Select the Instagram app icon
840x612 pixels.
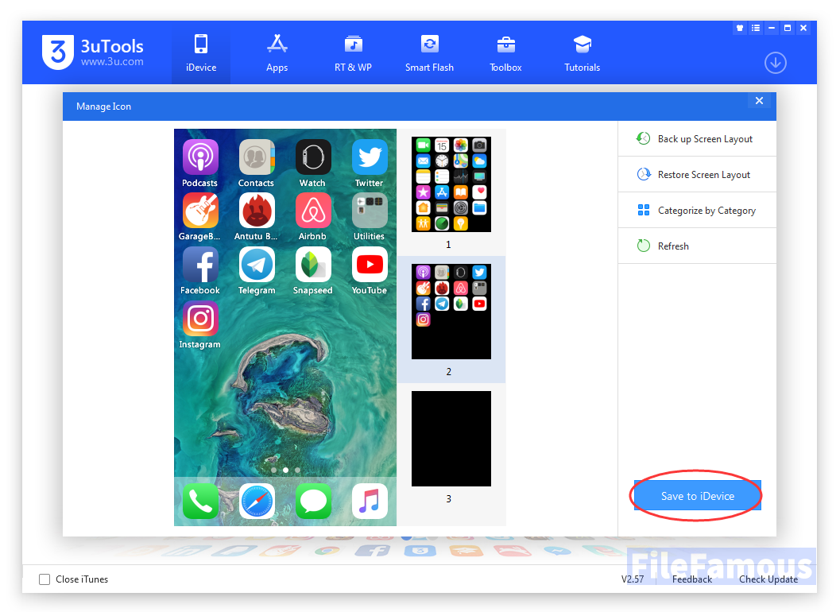tap(200, 319)
